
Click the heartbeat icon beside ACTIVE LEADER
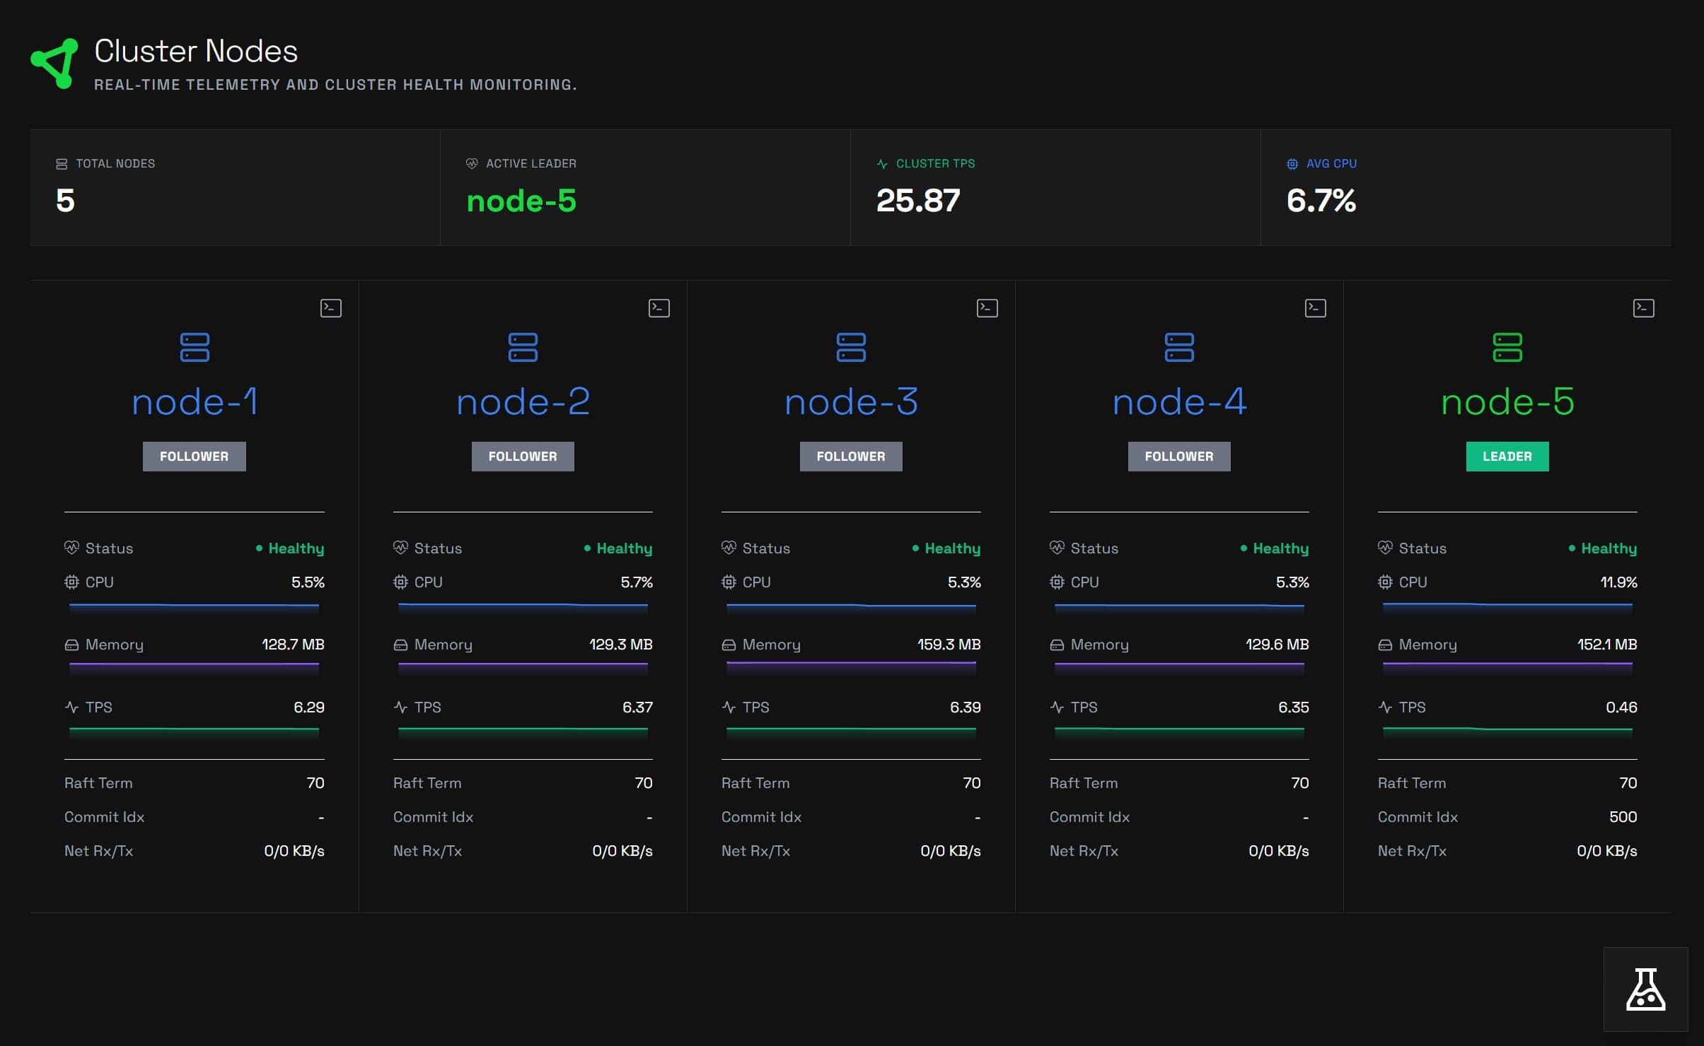(472, 164)
